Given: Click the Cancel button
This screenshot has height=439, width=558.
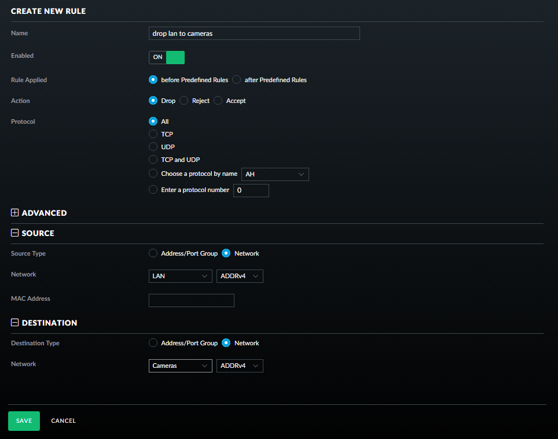Looking at the screenshot, I should (x=63, y=421).
